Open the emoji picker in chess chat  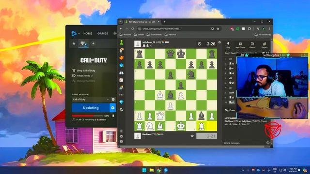pos(268,143)
